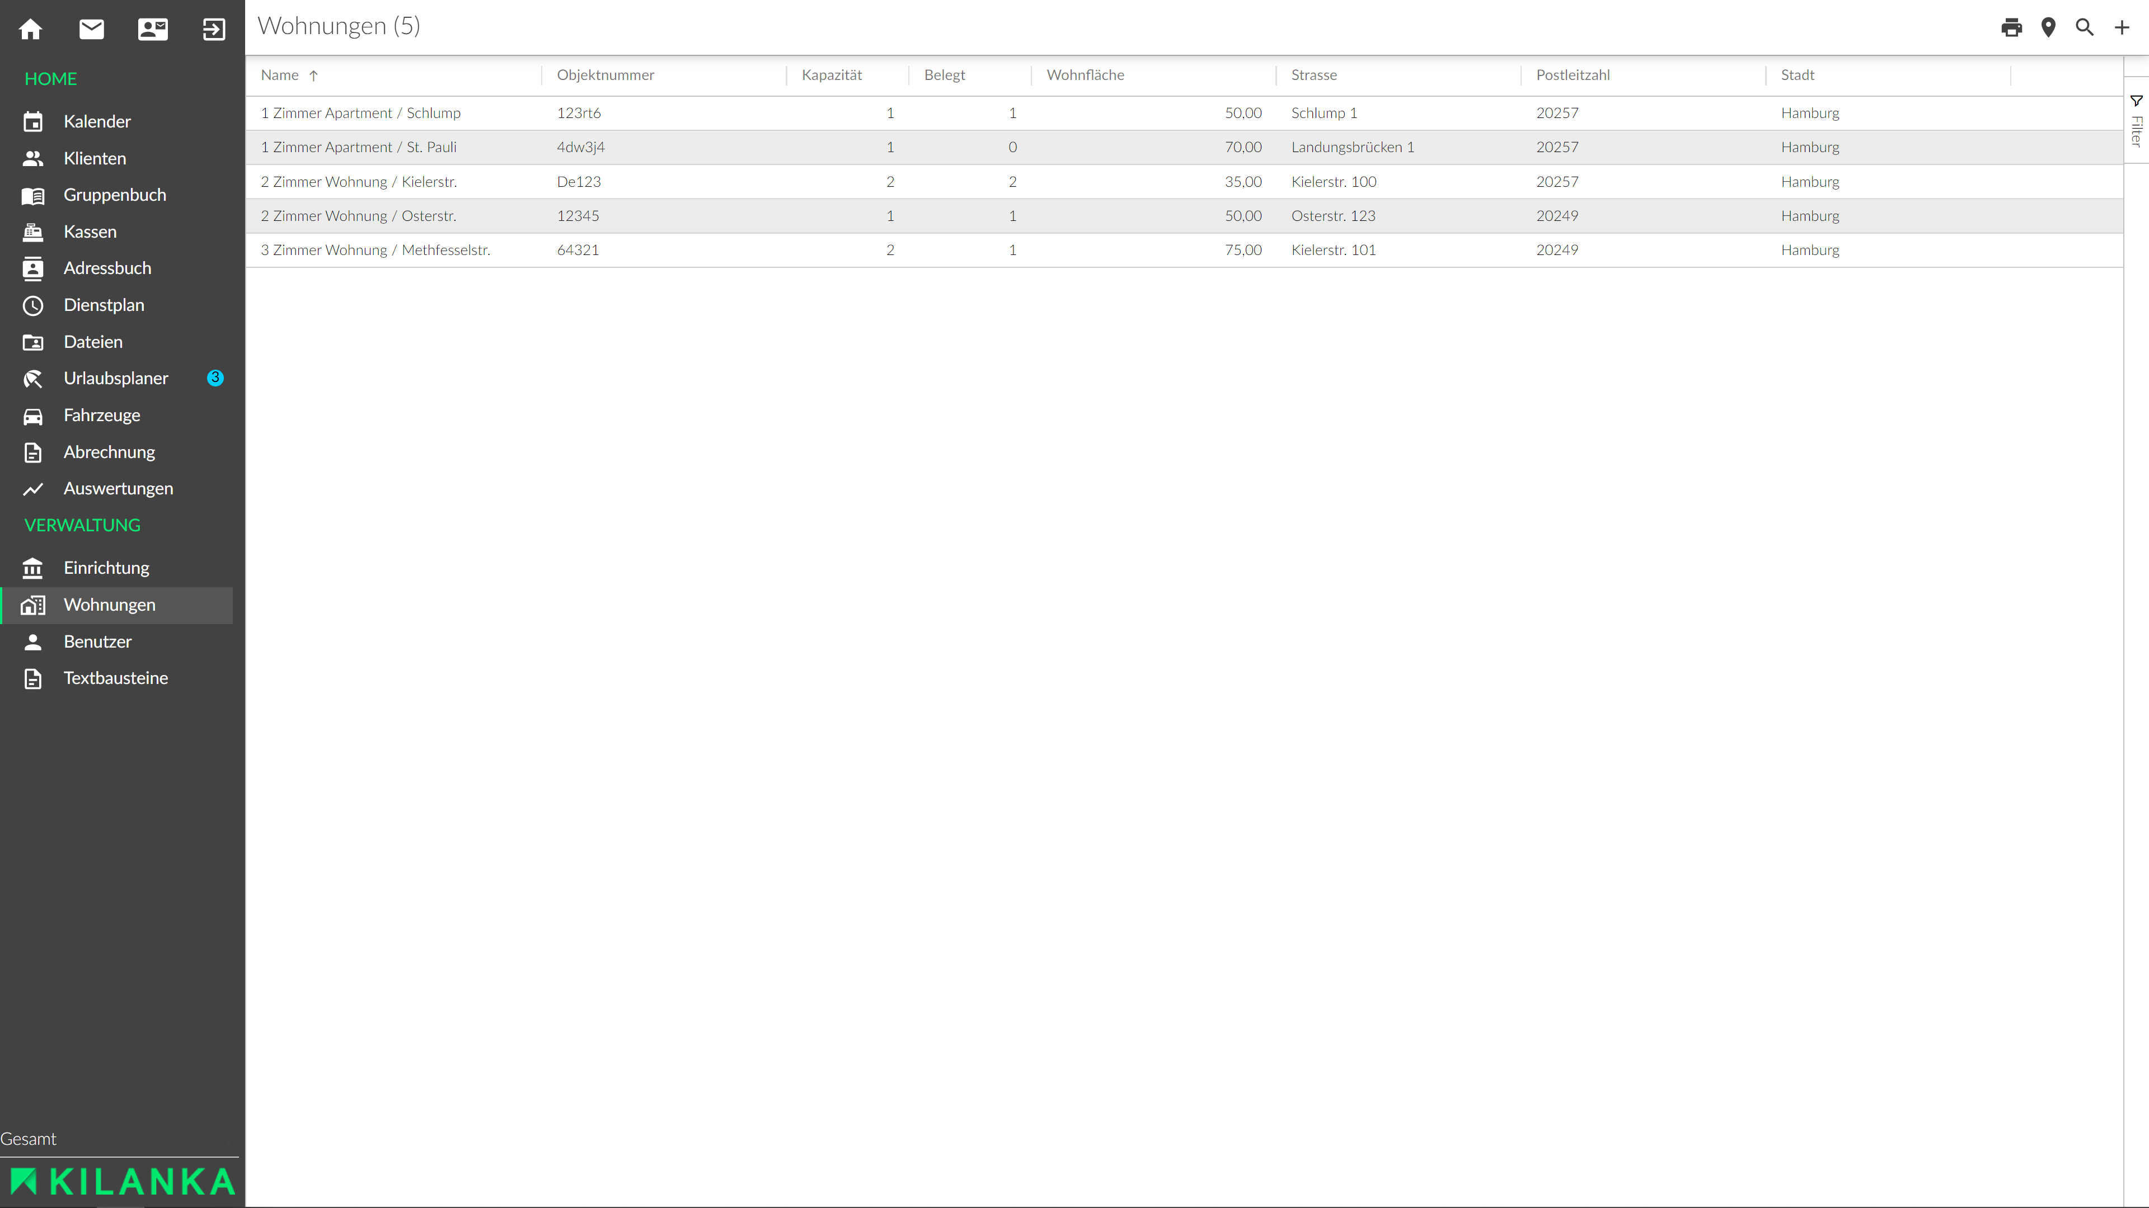Sort by Postleitzahl column header

click(x=1573, y=75)
